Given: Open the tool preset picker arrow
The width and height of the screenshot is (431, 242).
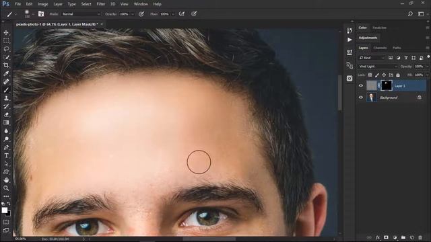Looking at the screenshot, I should [15, 13].
